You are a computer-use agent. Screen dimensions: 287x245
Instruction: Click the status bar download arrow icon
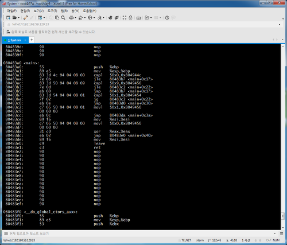click(x=260, y=240)
